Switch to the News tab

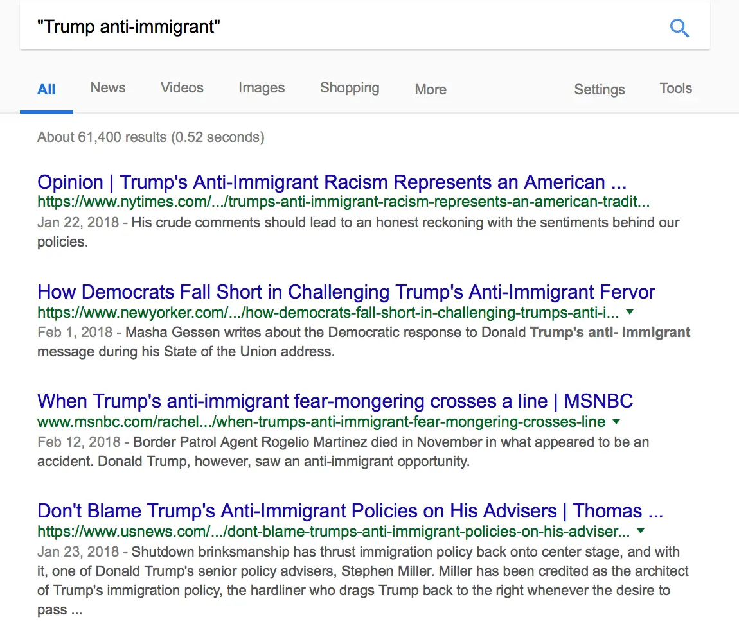tap(107, 88)
